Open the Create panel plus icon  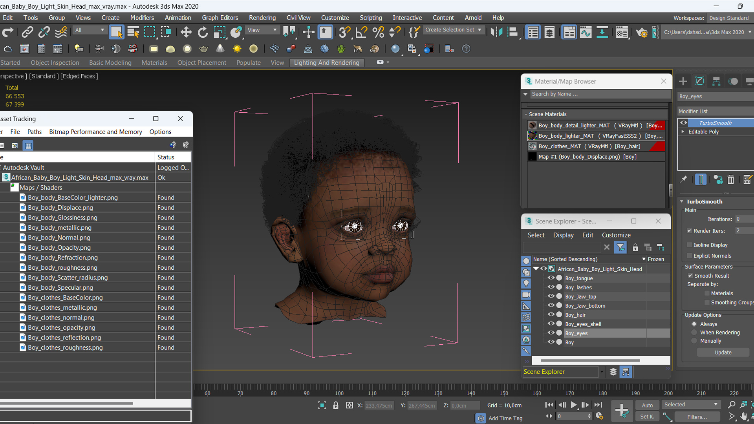click(683, 81)
